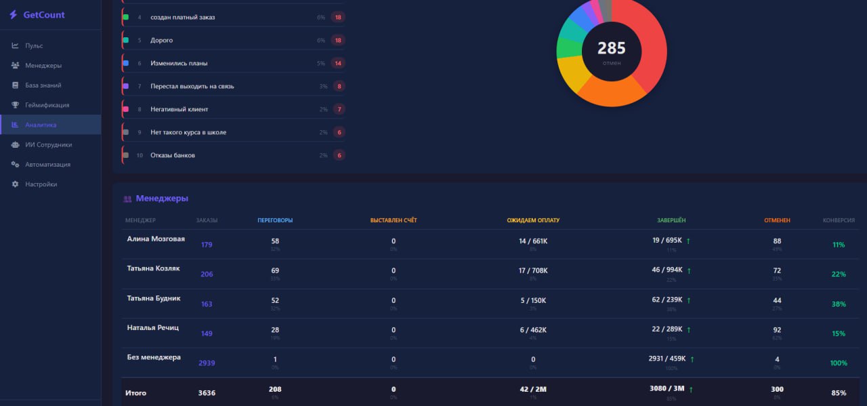The width and height of the screenshot is (867, 406).
Task: Click the Конверсия column header
Action: [839, 220]
